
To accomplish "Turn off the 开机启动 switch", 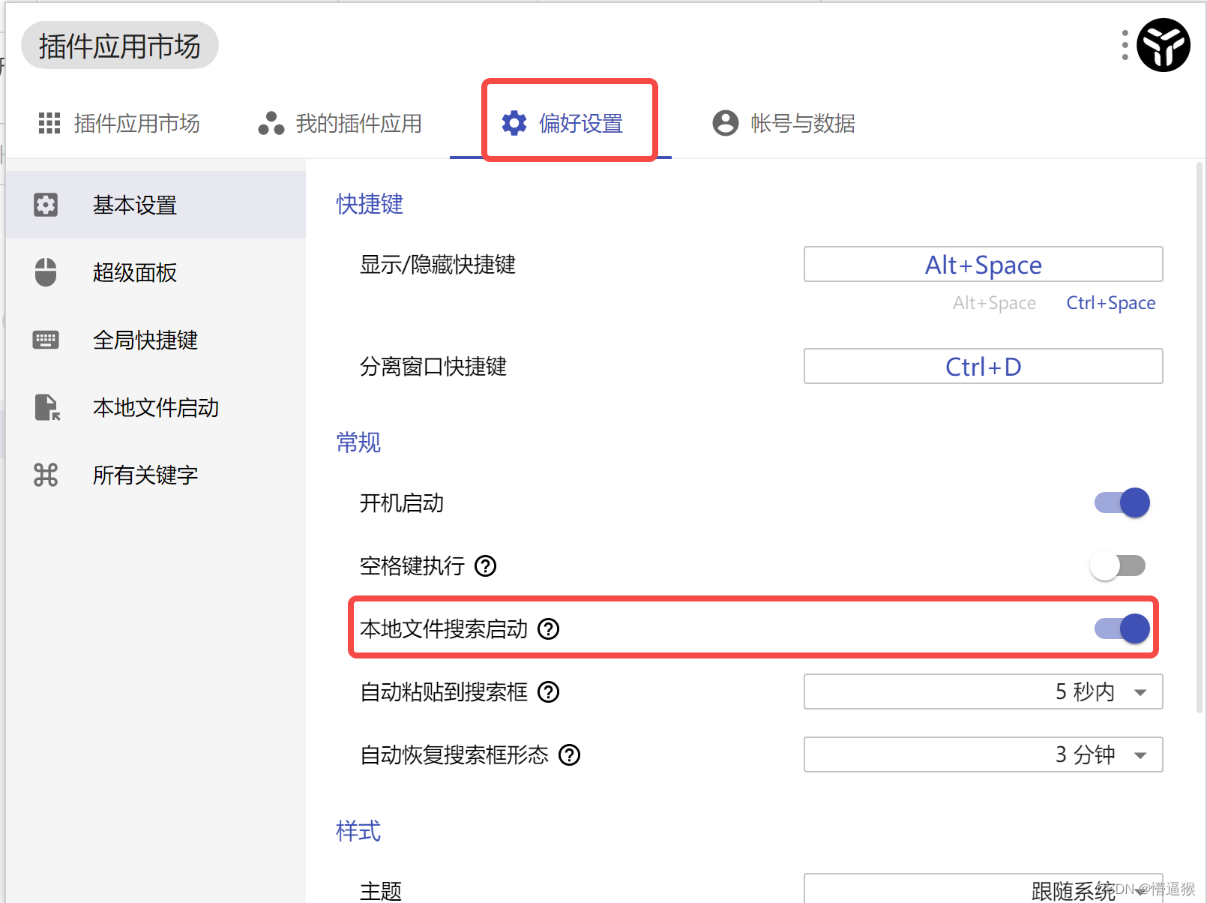I will 1122,502.
